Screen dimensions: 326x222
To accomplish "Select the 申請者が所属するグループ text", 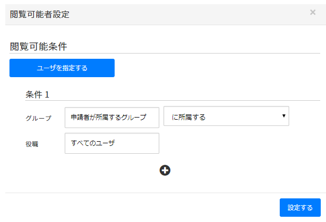I will pyautogui.click(x=108, y=117).
